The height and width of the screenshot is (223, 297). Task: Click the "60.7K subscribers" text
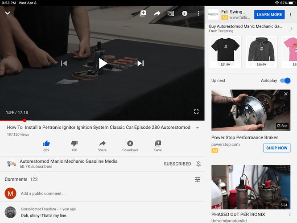point(36,166)
